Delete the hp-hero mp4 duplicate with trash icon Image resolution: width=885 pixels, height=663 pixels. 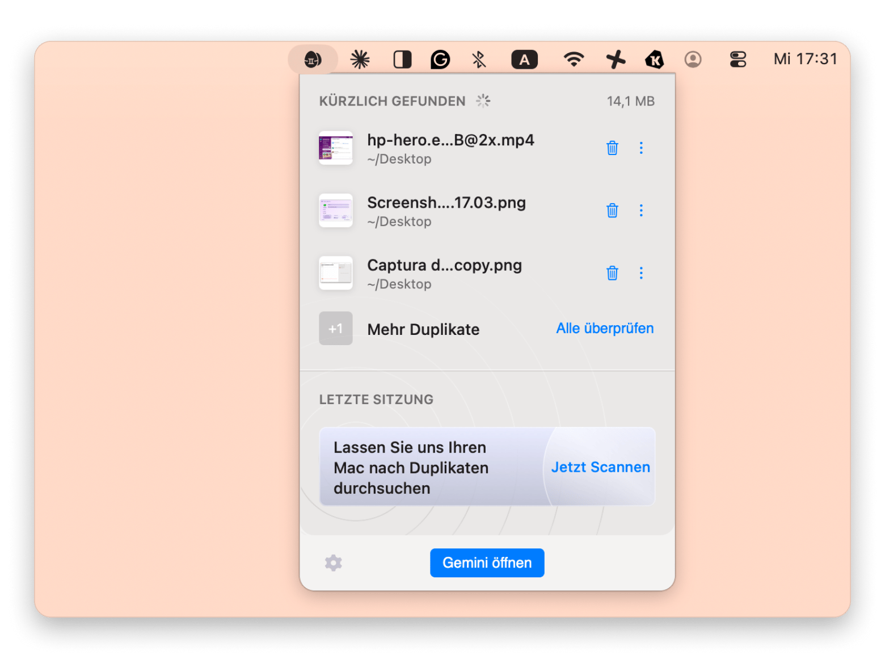pyautogui.click(x=612, y=148)
